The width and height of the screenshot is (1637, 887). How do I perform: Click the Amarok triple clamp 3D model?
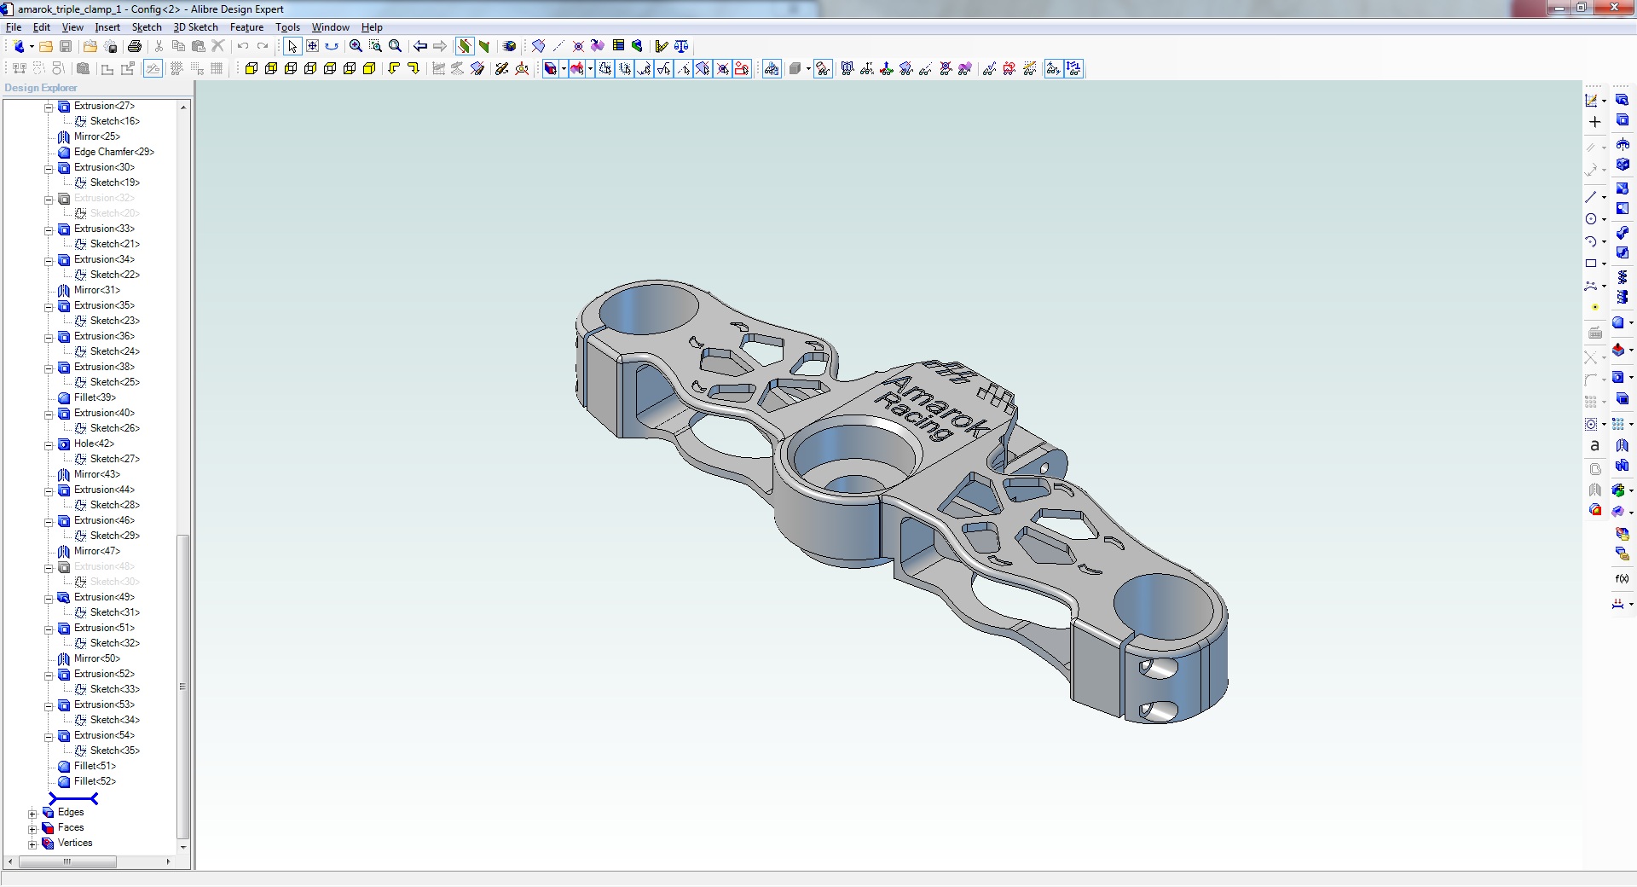click(x=901, y=500)
